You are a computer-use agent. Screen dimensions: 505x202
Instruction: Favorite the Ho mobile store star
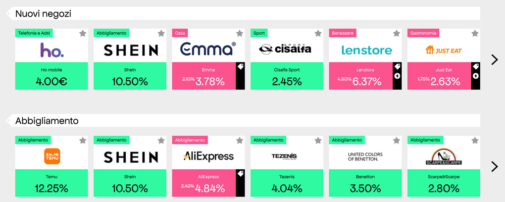(x=83, y=33)
